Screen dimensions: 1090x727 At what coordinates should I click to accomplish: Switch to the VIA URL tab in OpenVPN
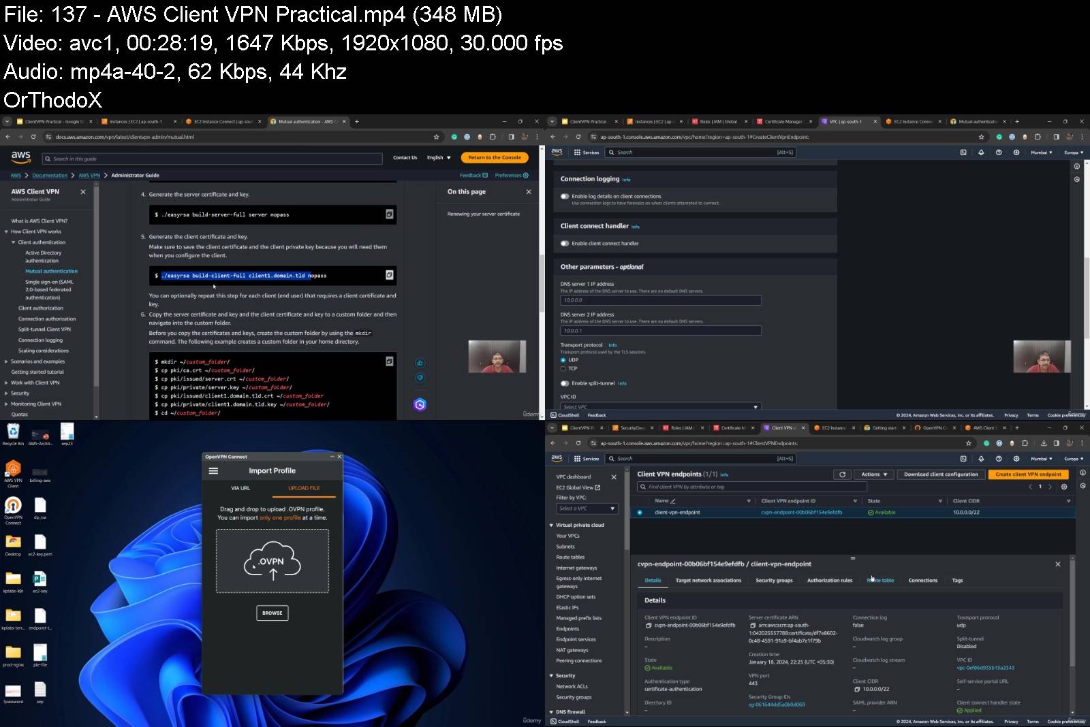tap(240, 488)
